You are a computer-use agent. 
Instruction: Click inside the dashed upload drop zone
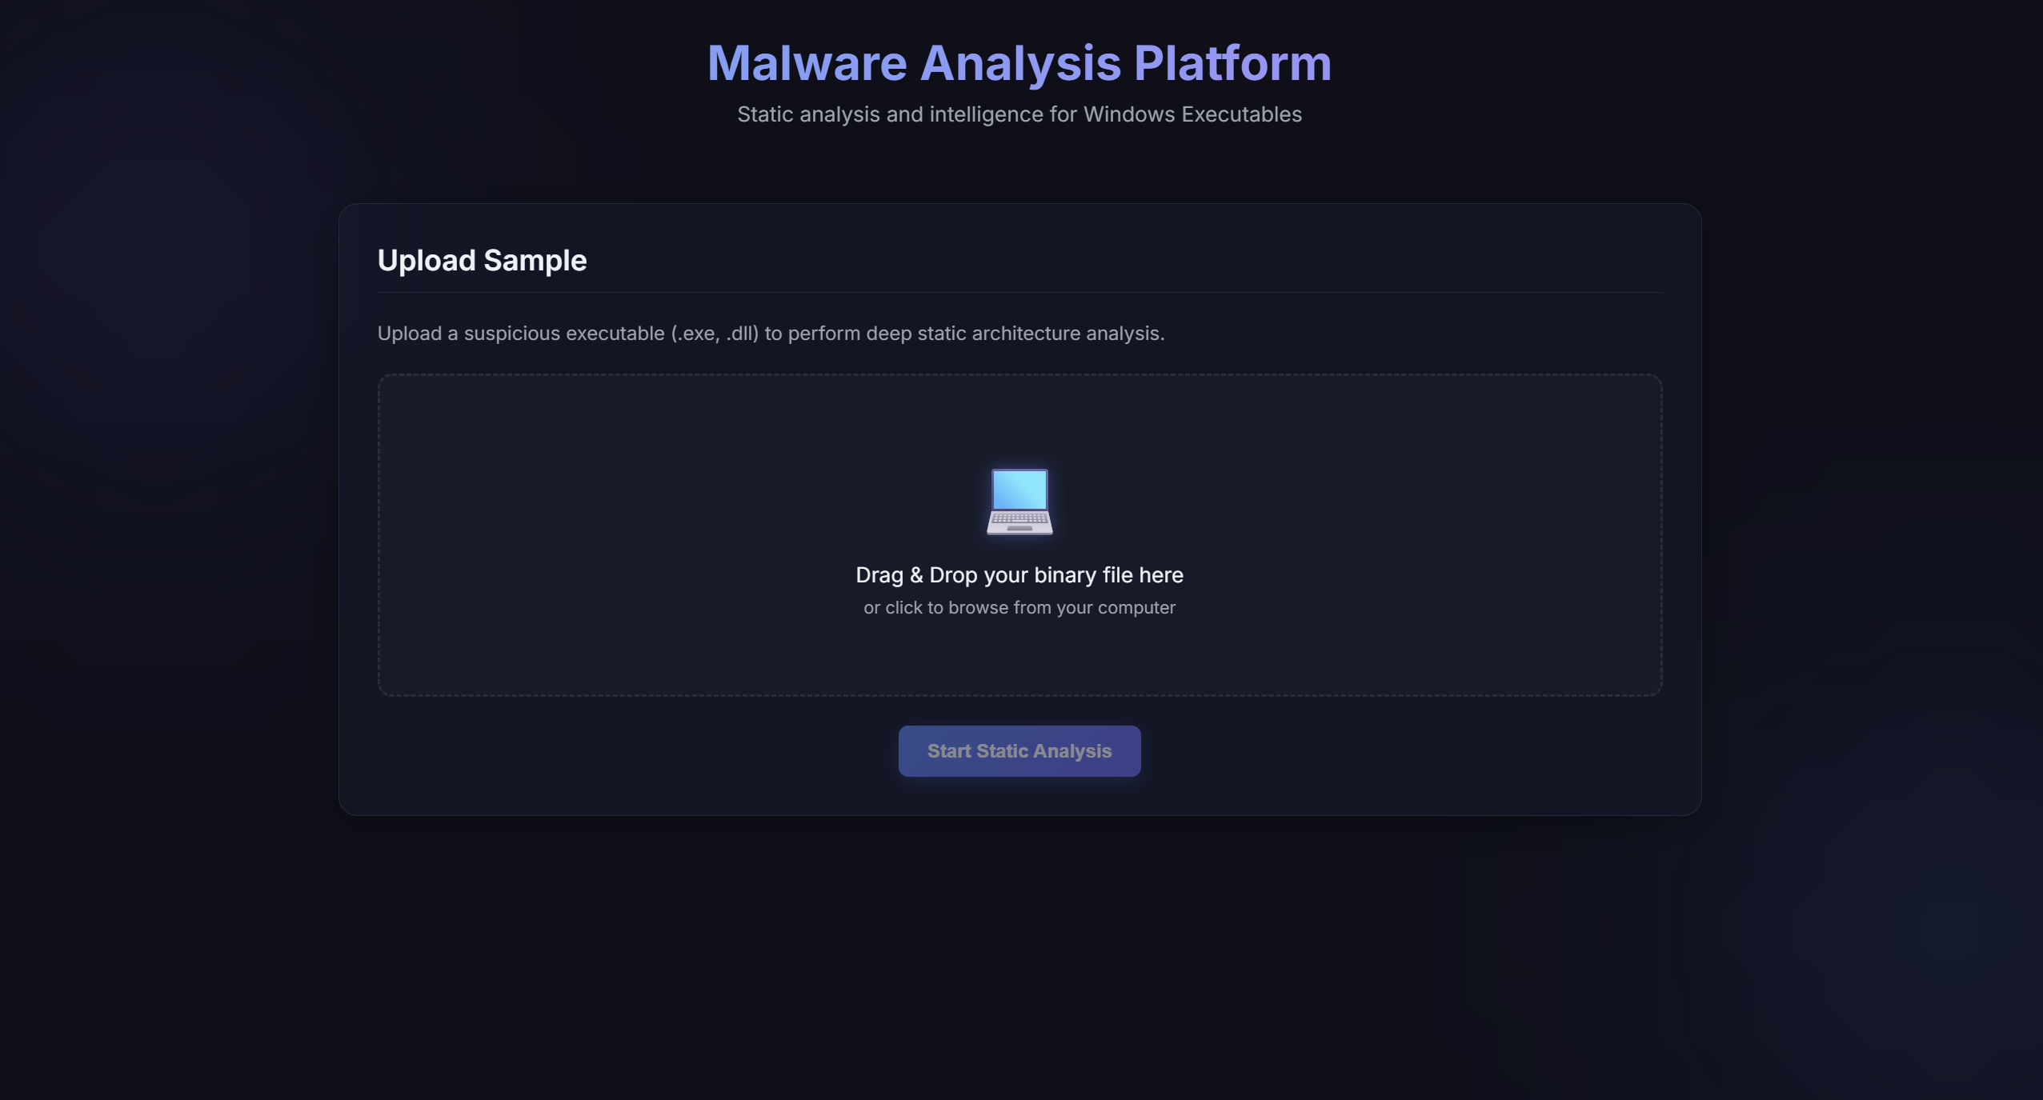(1019, 536)
